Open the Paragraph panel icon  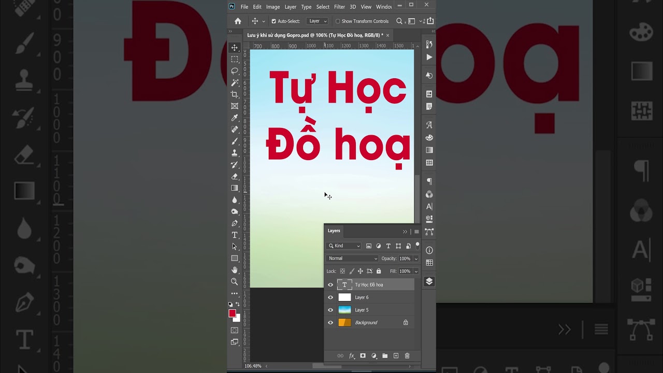[x=429, y=181]
